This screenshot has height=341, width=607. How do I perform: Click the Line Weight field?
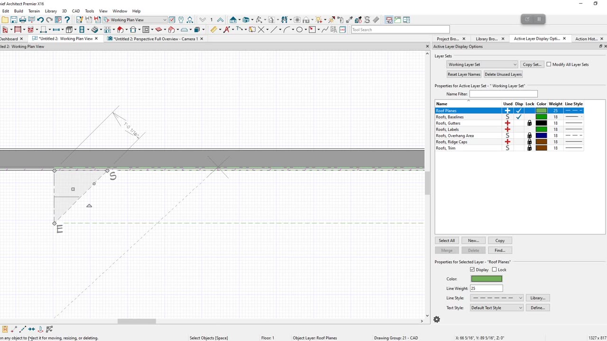point(487,288)
